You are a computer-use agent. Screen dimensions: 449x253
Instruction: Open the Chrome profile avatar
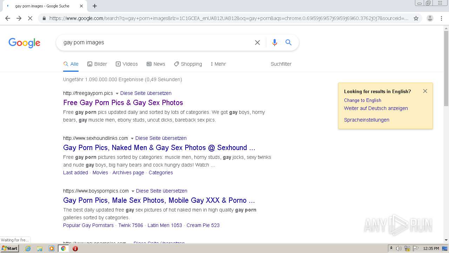tap(430, 18)
